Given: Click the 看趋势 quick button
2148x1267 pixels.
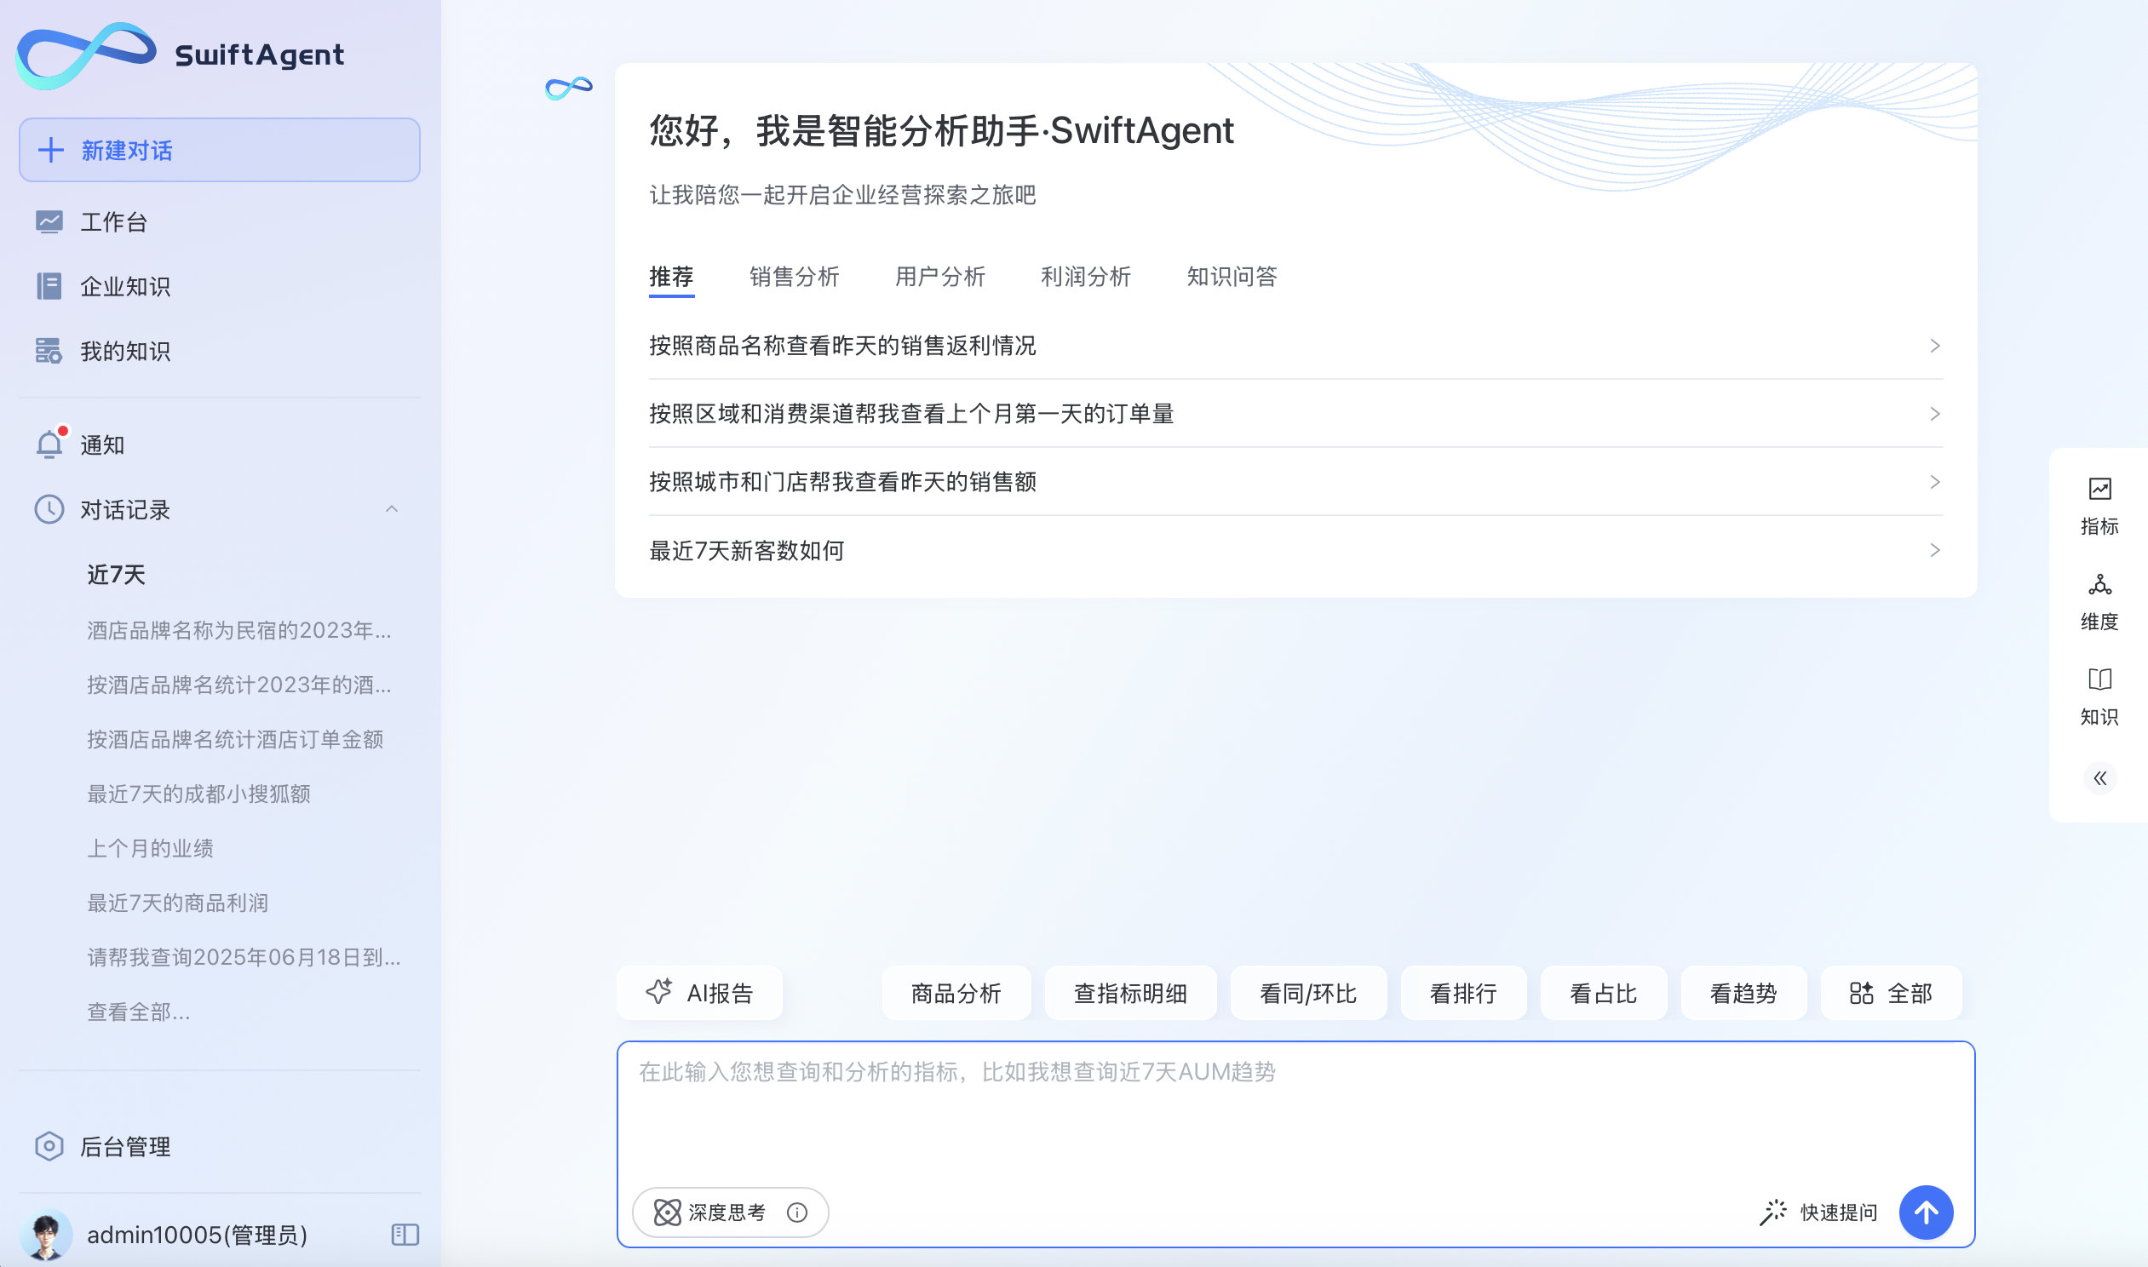Looking at the screenshot, I should pyautogui.click(x=1743, y=993).
